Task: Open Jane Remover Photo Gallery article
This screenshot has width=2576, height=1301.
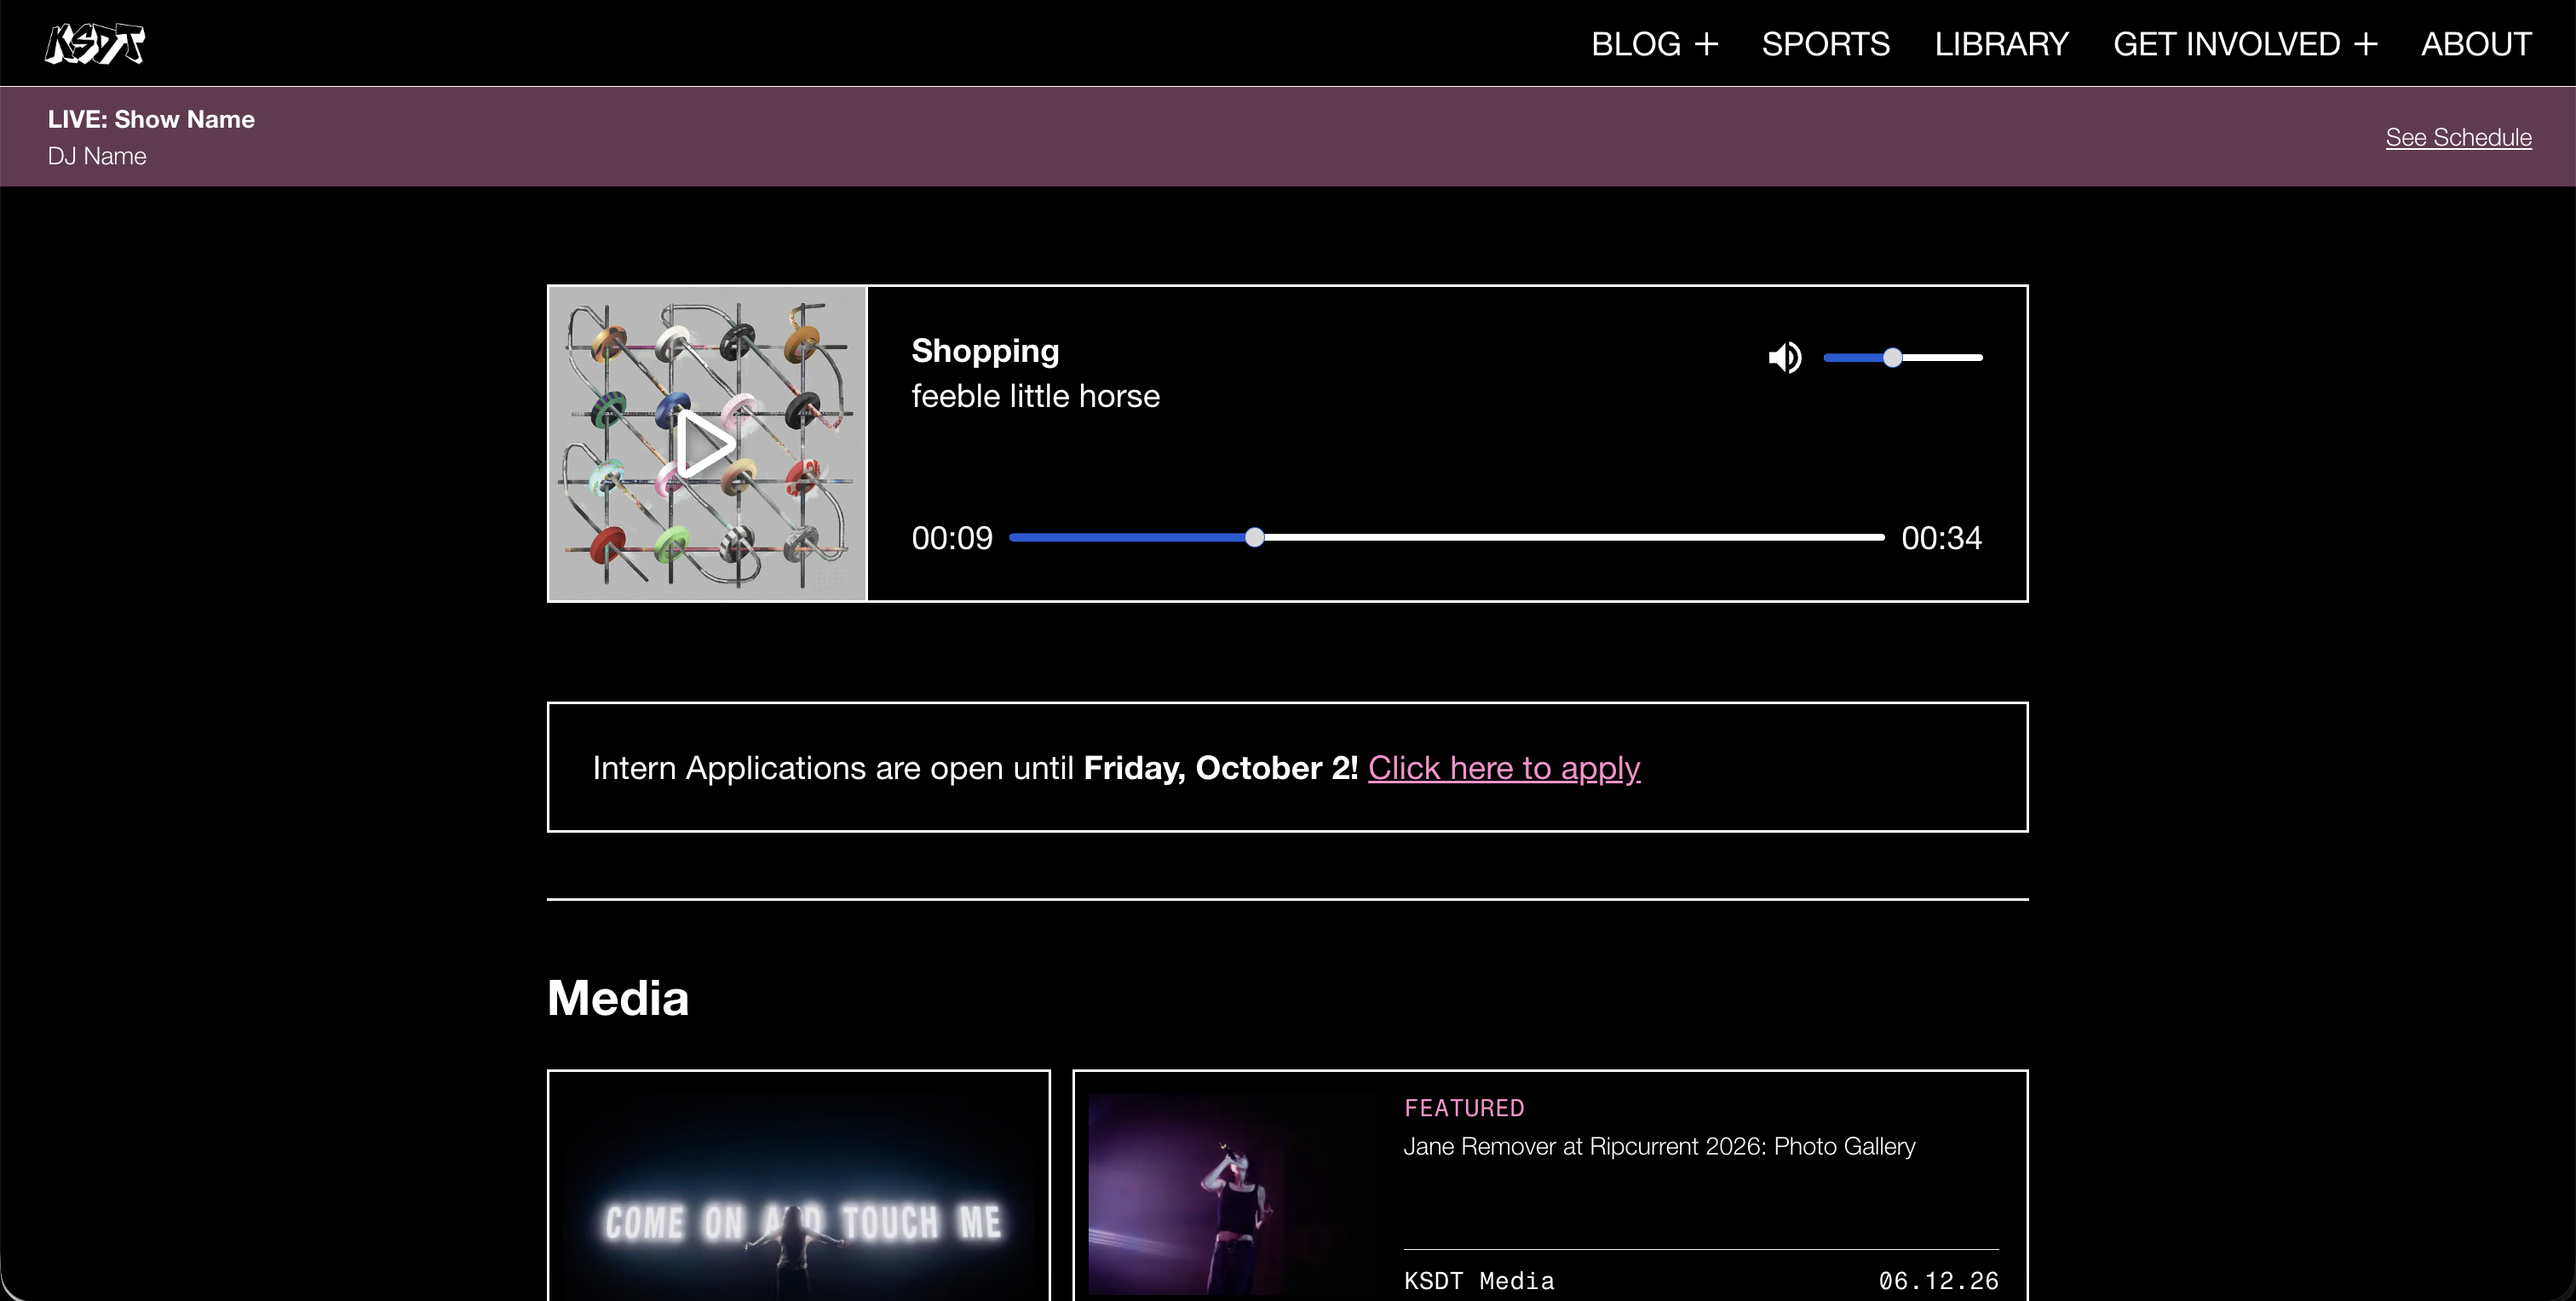Action: (x=1659, y=1146)
